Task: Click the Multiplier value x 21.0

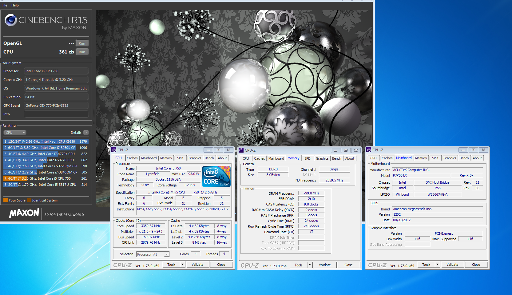Action: tap(151, 231)
